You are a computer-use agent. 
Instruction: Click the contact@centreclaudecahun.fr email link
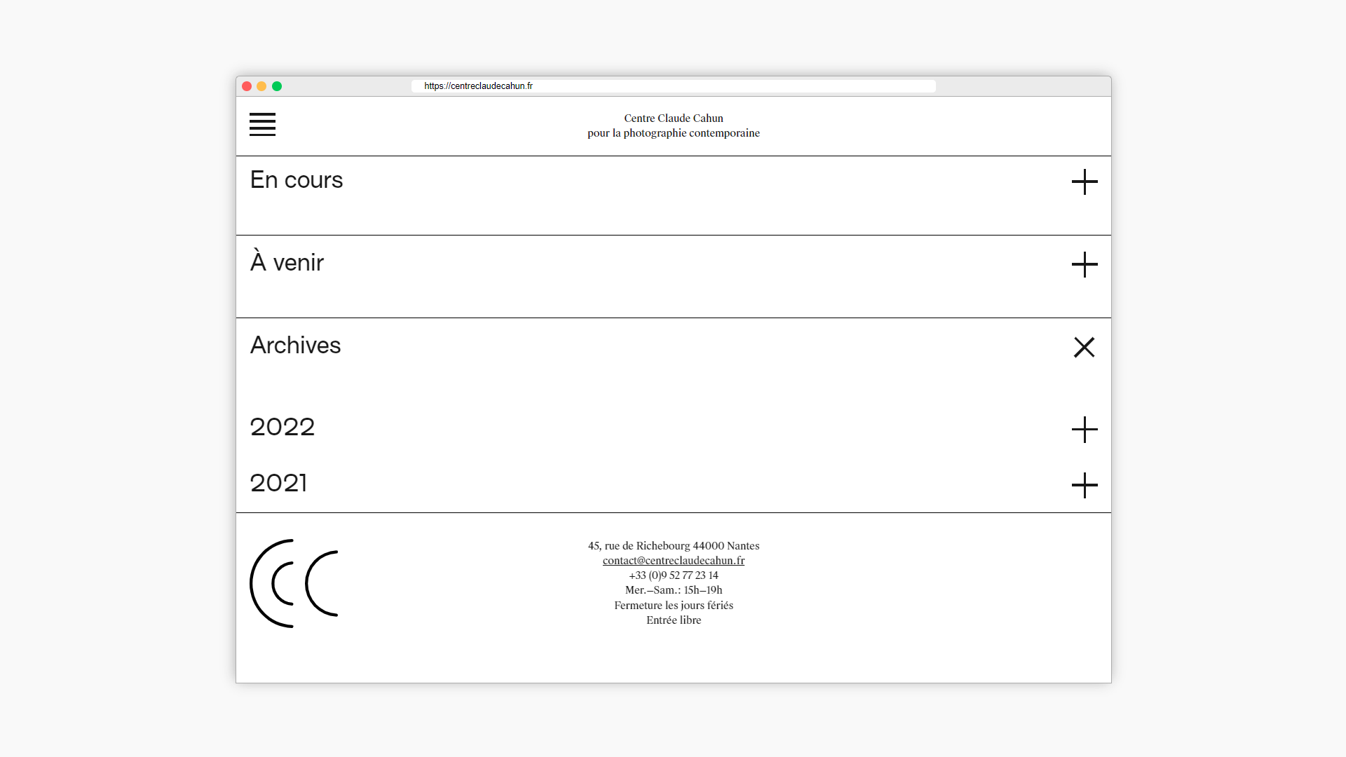tap(673, 561)
